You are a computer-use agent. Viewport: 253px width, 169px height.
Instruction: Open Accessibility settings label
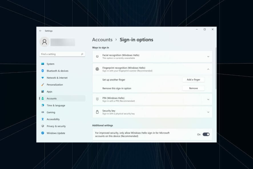[x=53, y=119]
